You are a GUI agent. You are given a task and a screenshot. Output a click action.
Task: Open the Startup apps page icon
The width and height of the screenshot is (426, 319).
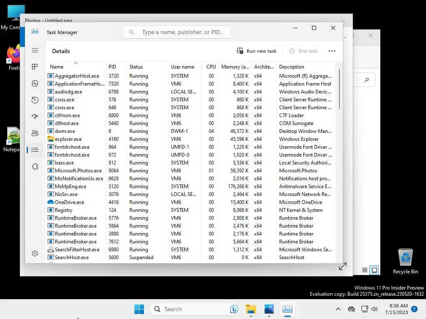[x=35, y=117]
